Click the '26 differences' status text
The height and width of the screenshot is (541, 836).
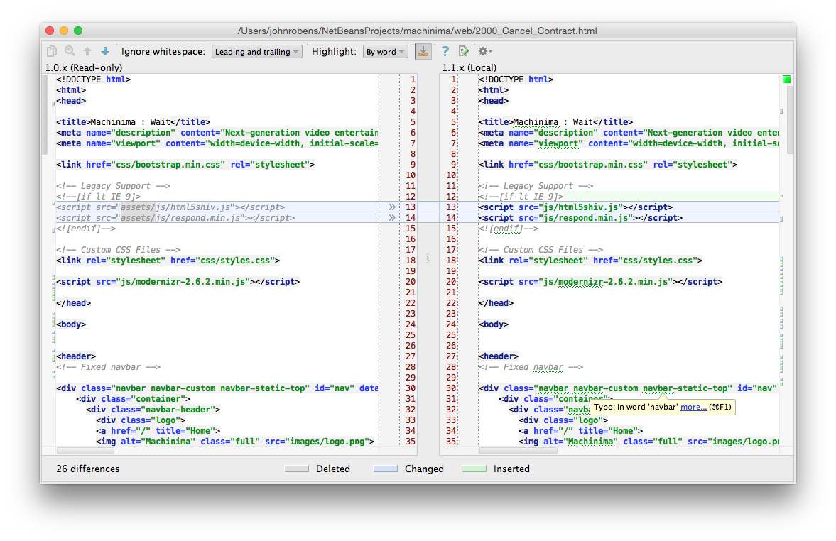88,469
